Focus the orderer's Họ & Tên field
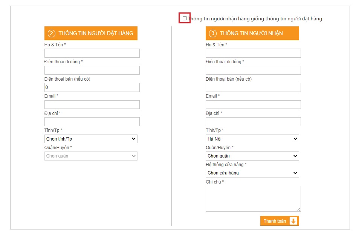Viewport: 359px width, 231px height. [x=92, y=53]
